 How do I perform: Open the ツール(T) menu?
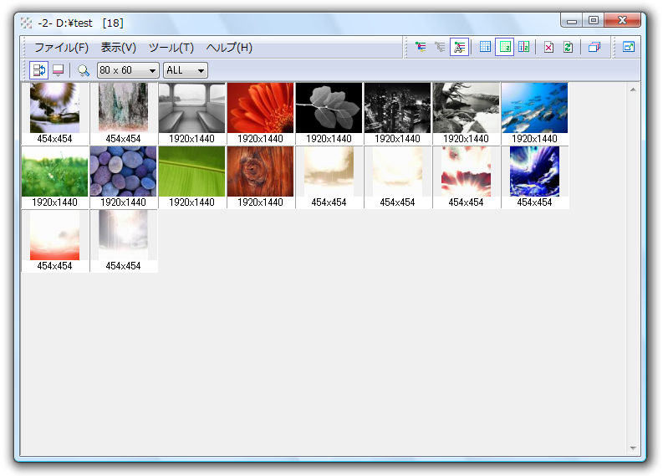click(171, 48)
